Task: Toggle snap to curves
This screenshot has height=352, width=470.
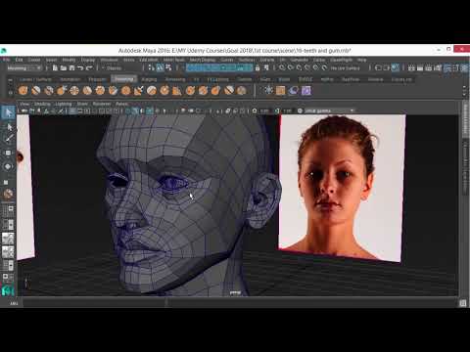Action: click(x=291, y=67)
